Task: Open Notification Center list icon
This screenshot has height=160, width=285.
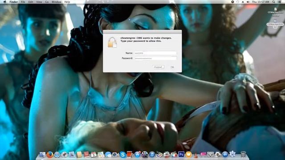Action: click(x=280, y=2)
